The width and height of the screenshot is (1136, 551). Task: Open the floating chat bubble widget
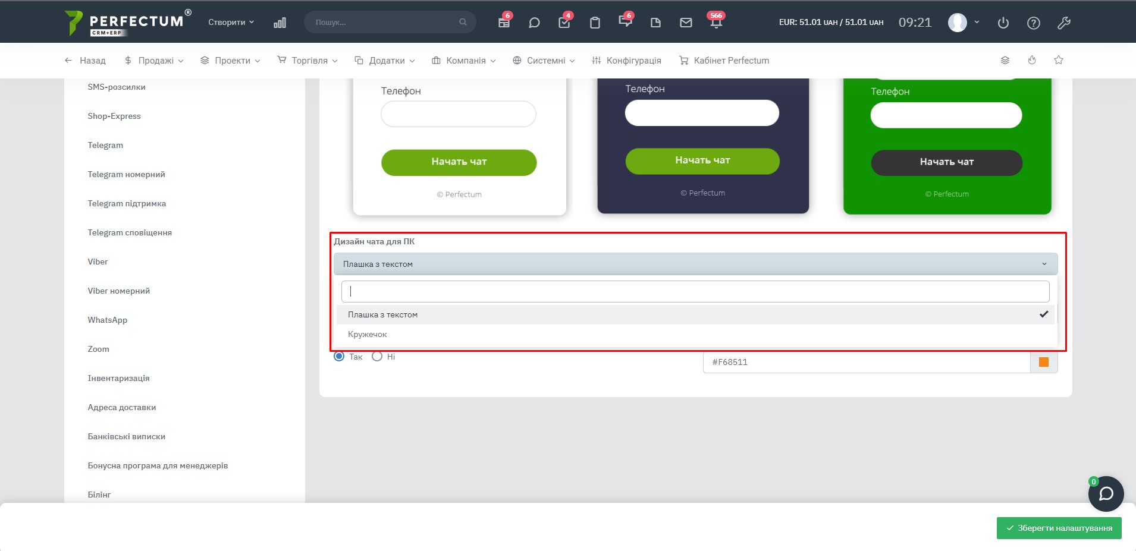1106,494
